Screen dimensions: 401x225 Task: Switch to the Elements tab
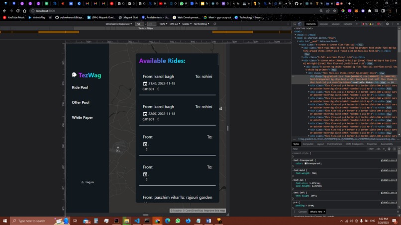coord(311,24)
